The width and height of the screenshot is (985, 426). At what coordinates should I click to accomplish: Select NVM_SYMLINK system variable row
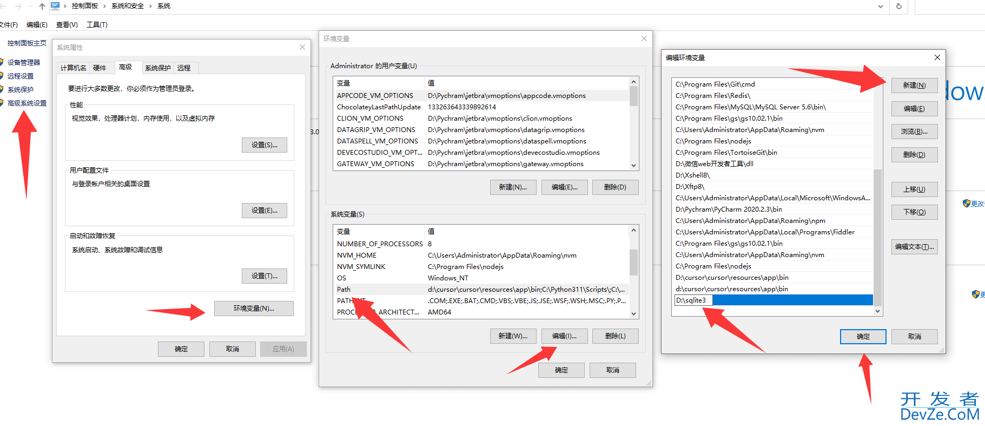(481, 267)
